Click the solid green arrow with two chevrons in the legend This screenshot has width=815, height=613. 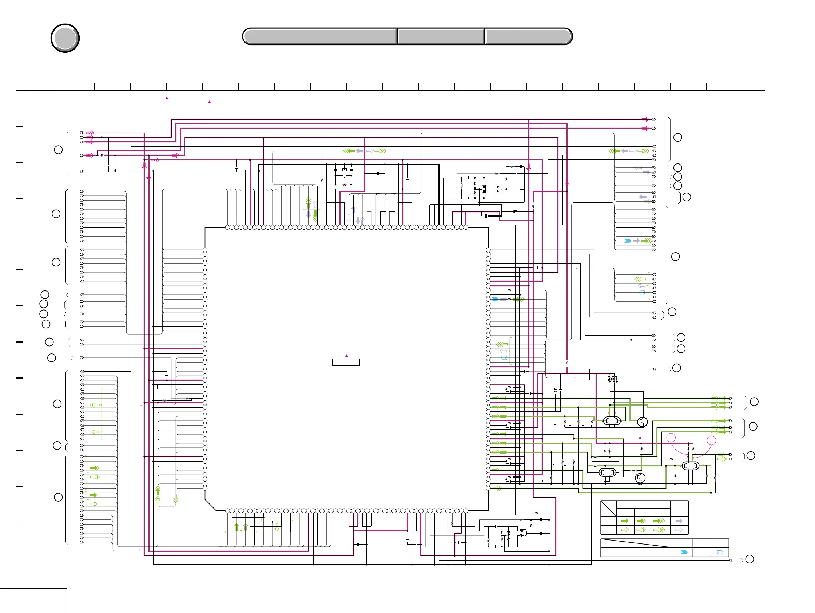coord(641,521)
